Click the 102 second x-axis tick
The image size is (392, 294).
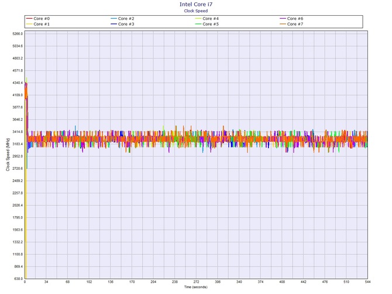[x=90, y=282]
